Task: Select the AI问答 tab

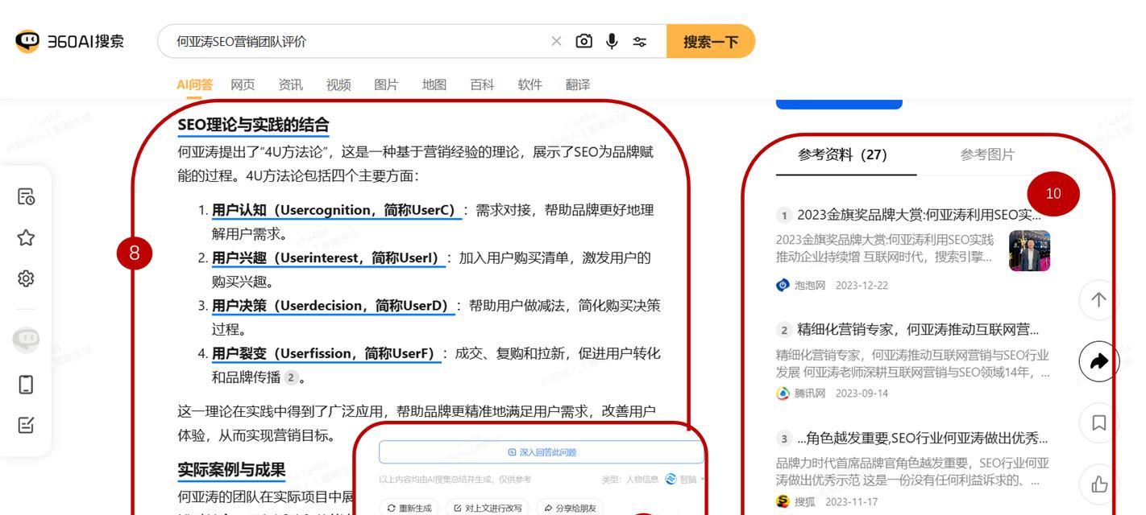Action: click(195, 84)
